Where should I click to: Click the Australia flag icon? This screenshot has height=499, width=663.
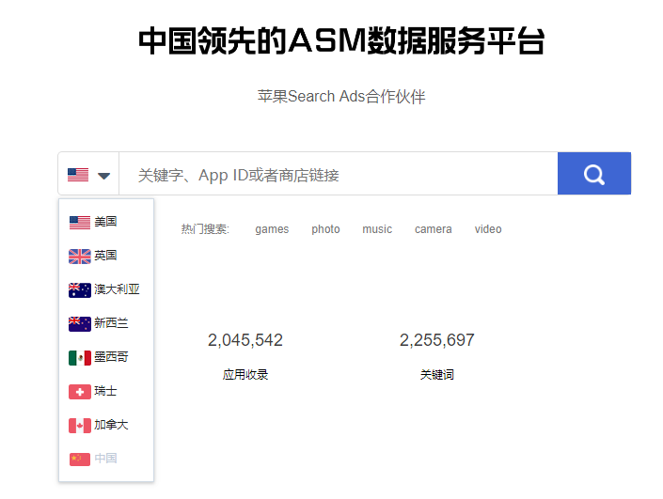80,289
